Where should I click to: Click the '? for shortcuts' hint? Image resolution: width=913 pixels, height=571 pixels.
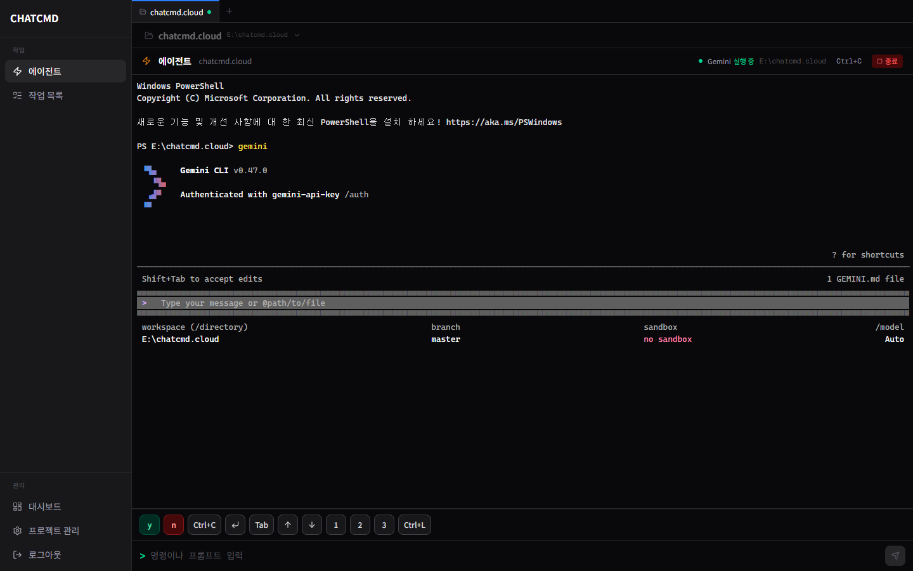[x=868, y=255]
